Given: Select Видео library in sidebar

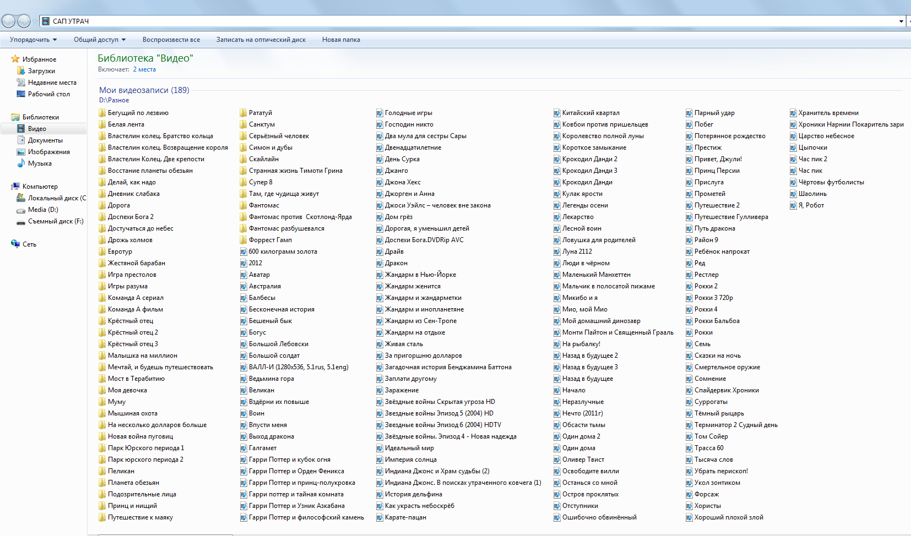Looking at the screenshot, I should click(x=44, y=129).
